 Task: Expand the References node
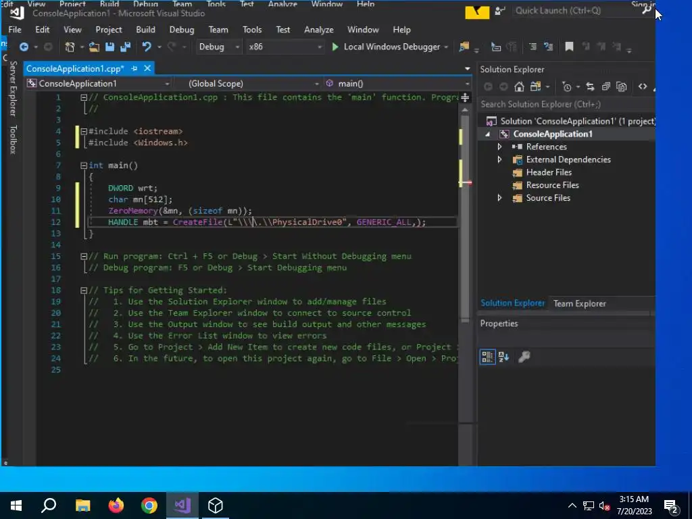(499, 147)
